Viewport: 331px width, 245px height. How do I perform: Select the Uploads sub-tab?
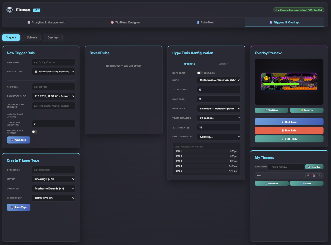pyautogui.click(x=32, y=37)
